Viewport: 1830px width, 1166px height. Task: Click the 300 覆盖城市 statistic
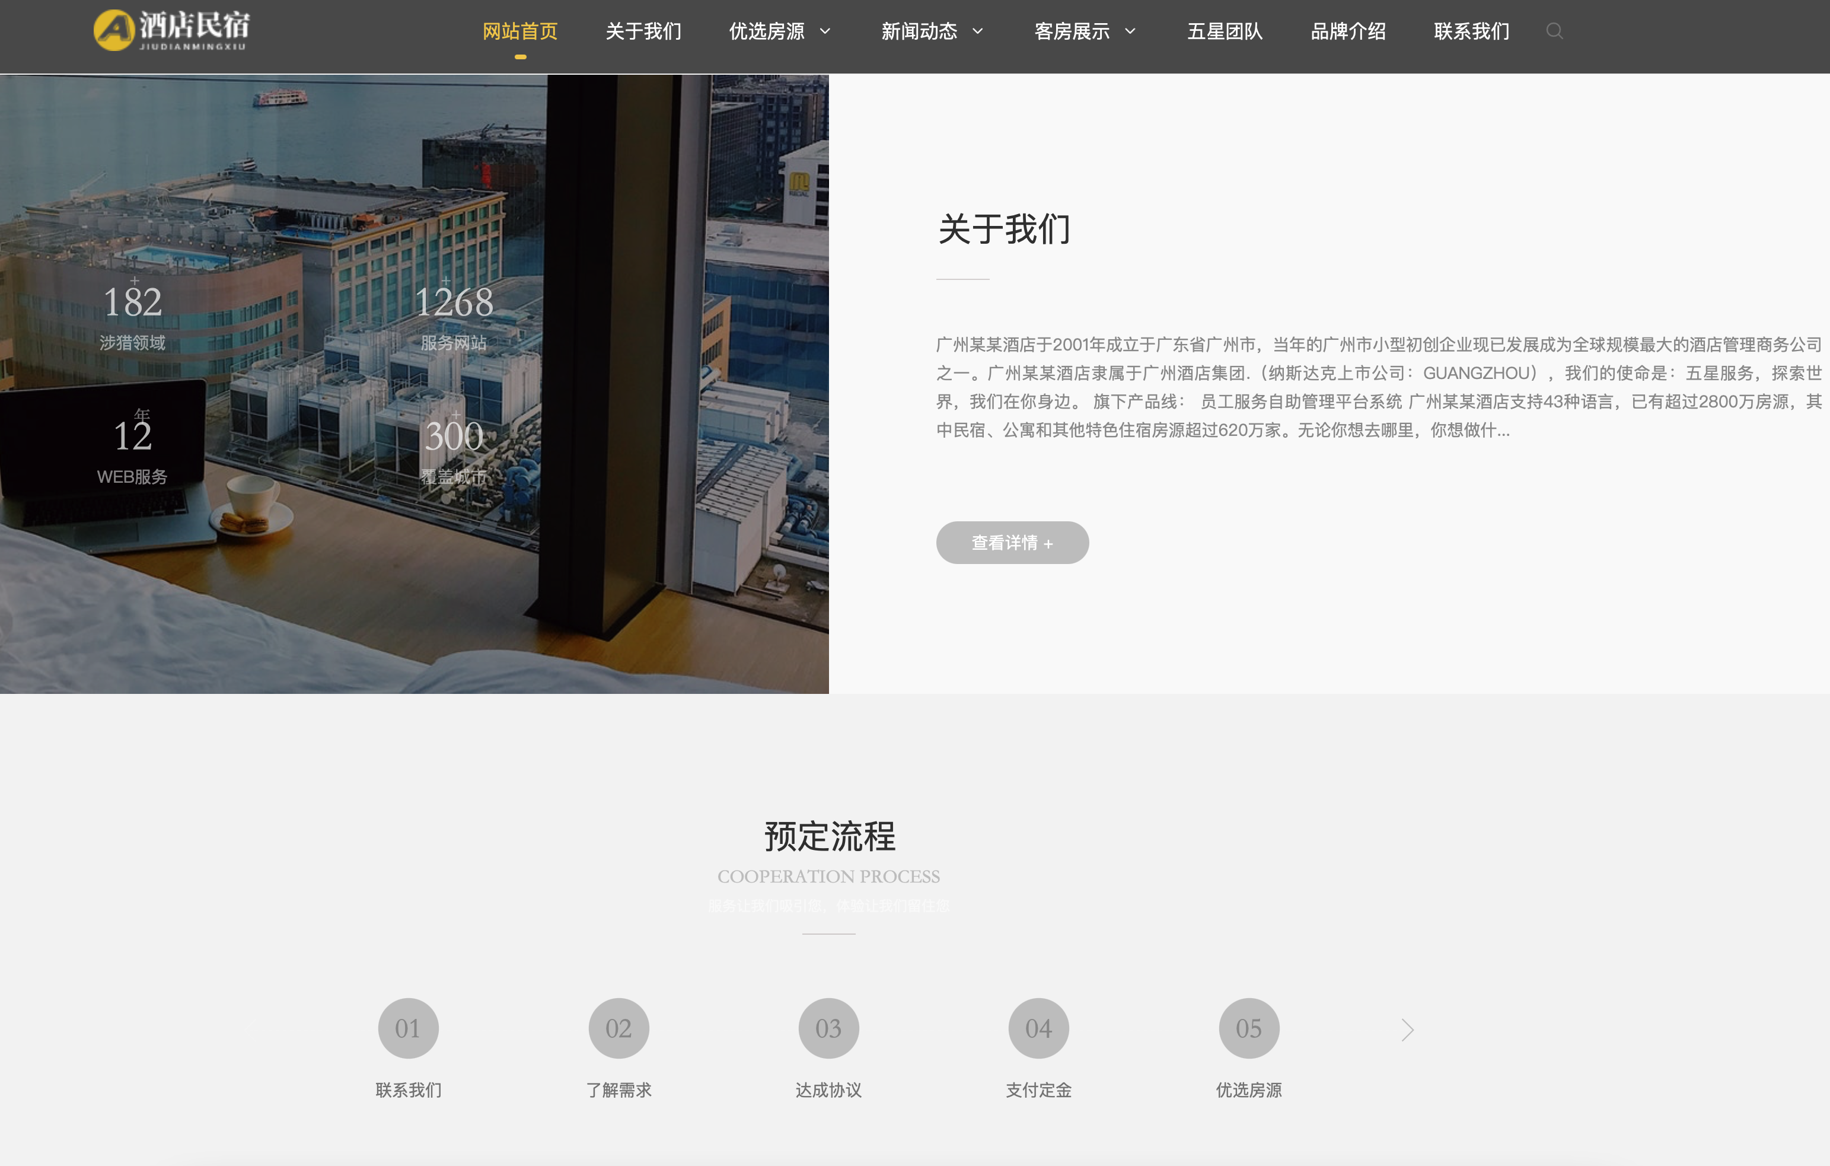454,448
